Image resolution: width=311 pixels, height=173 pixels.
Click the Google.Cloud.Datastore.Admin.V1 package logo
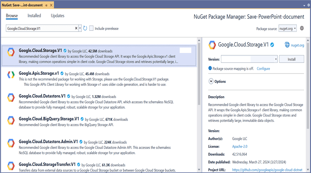(x=11, y=143)
